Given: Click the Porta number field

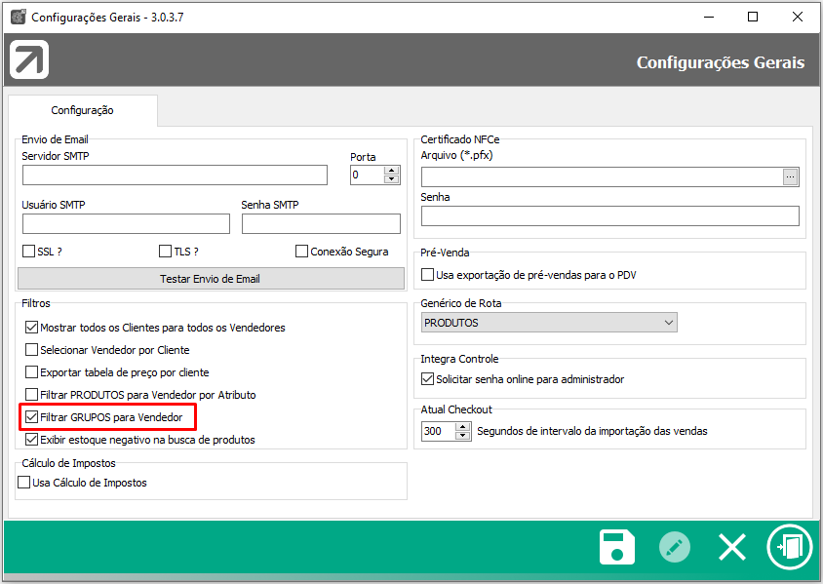Looking at the screenshot, I should pyautogui.click(x=368, y=175).
